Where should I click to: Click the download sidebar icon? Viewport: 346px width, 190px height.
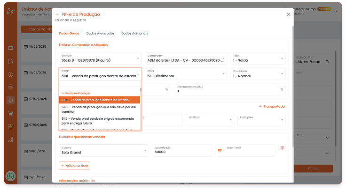pyautogui.click(x=10, y=126)
